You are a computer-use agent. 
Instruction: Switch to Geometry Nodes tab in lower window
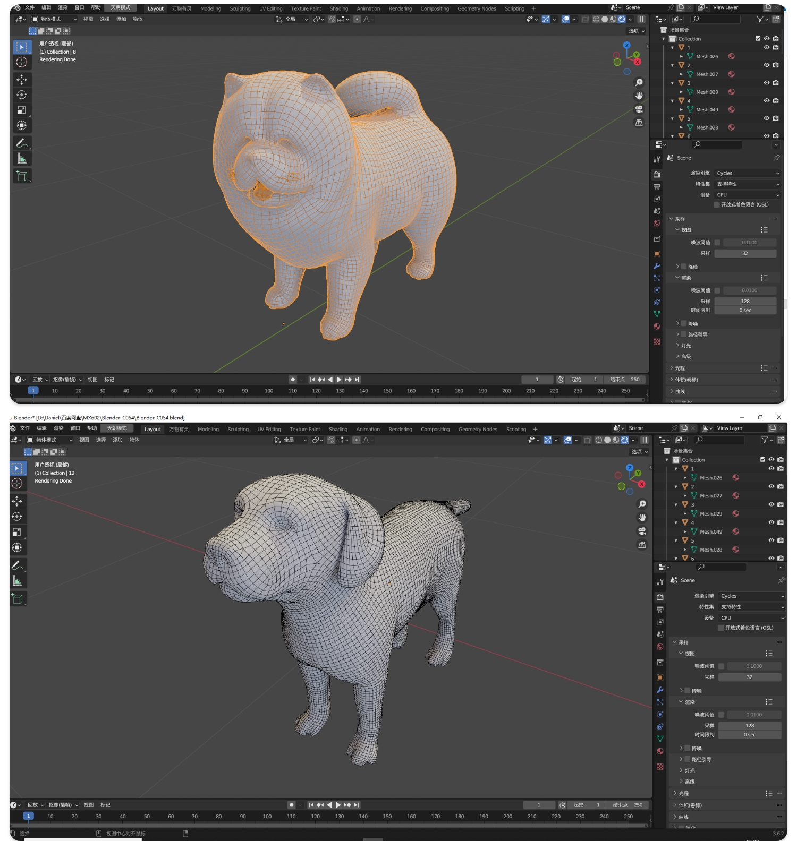478,430
